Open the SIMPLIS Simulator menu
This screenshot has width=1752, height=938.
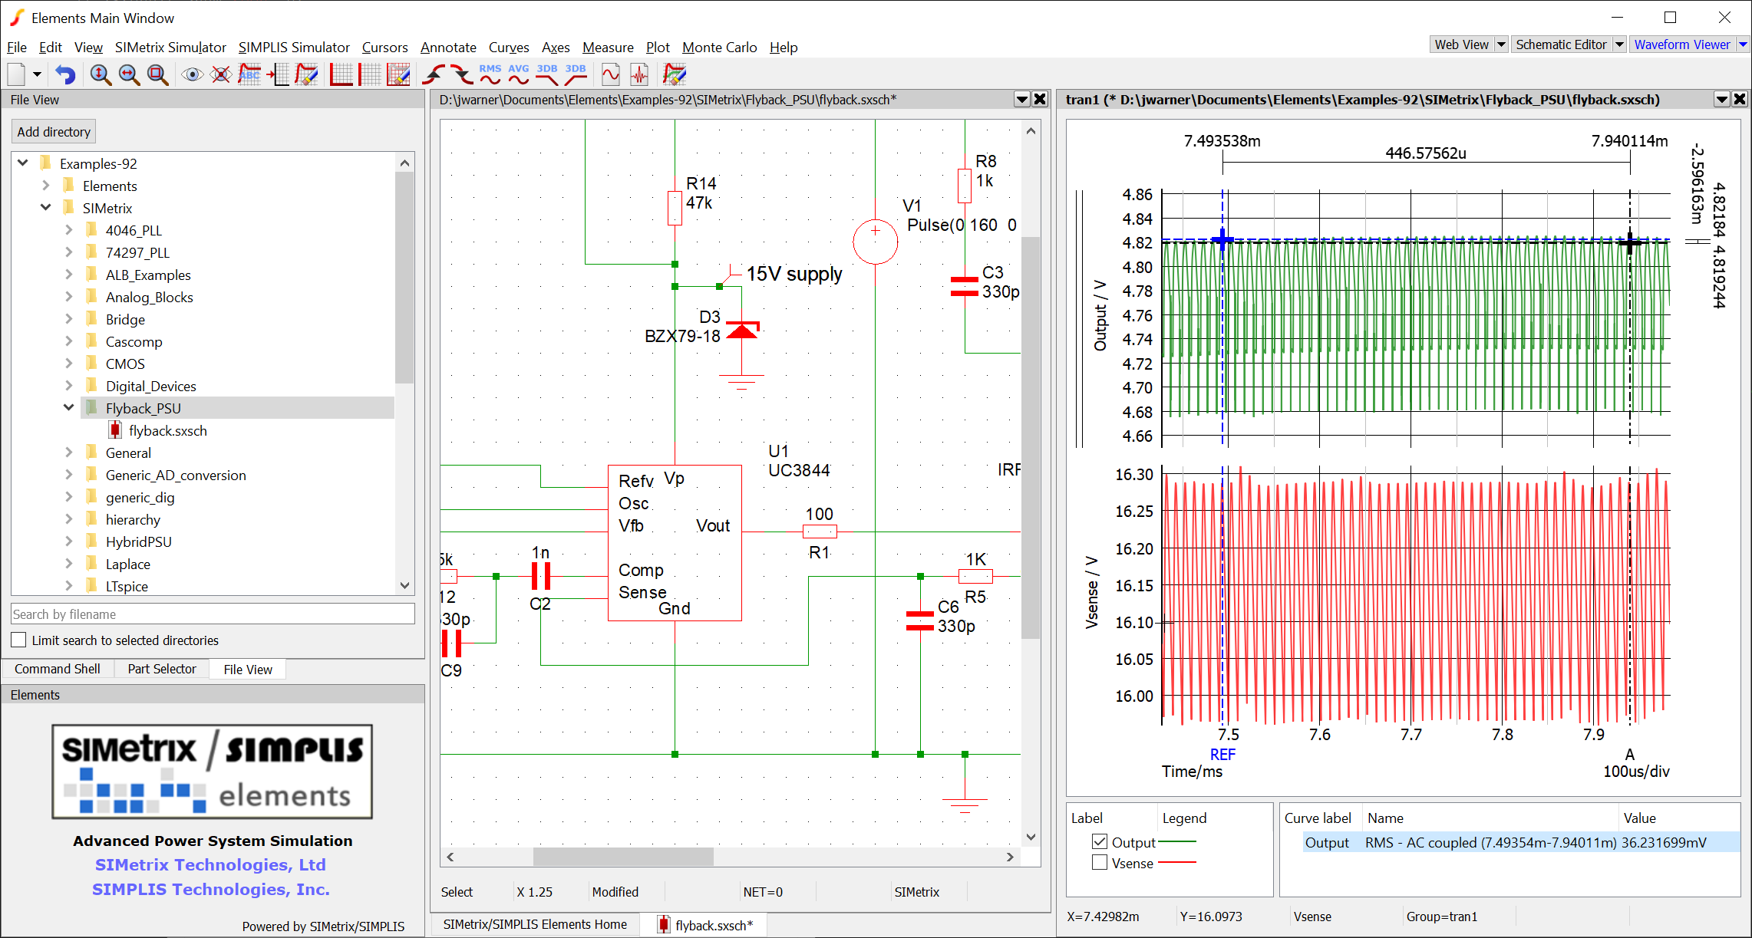(294, 48)
